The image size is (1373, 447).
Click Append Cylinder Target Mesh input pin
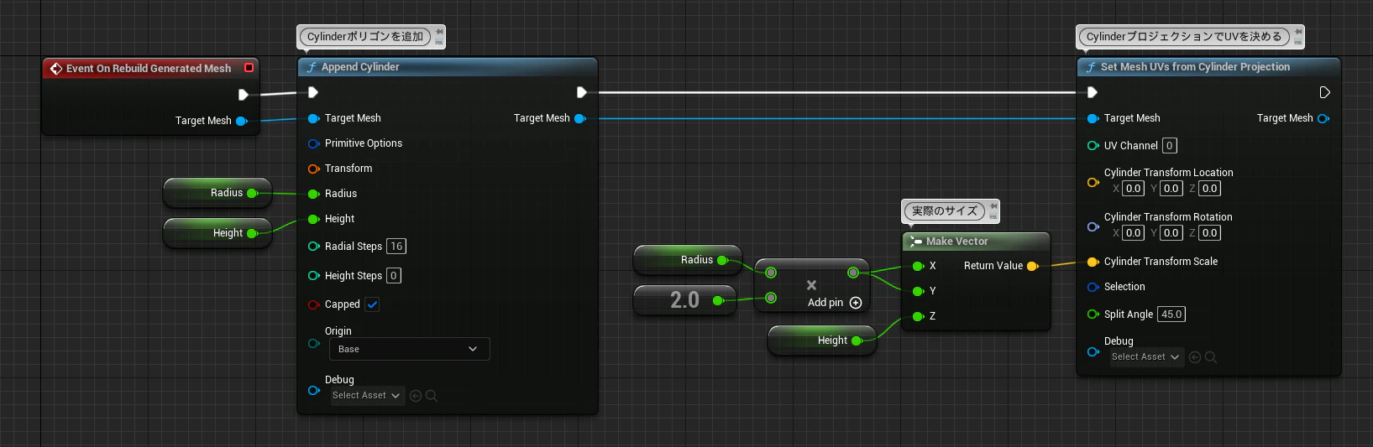[314, 119]
